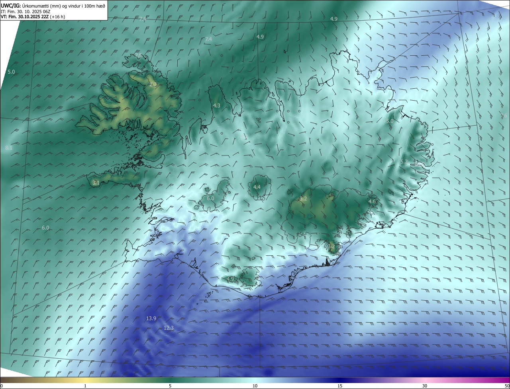
Task: Click the 12.3 value over the ocean
Action: 169,328
